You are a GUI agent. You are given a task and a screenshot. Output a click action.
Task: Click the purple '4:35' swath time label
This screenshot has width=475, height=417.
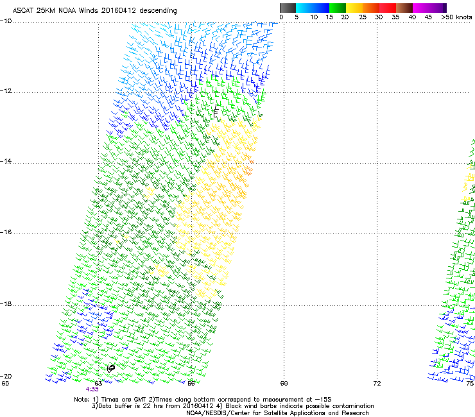92,389
